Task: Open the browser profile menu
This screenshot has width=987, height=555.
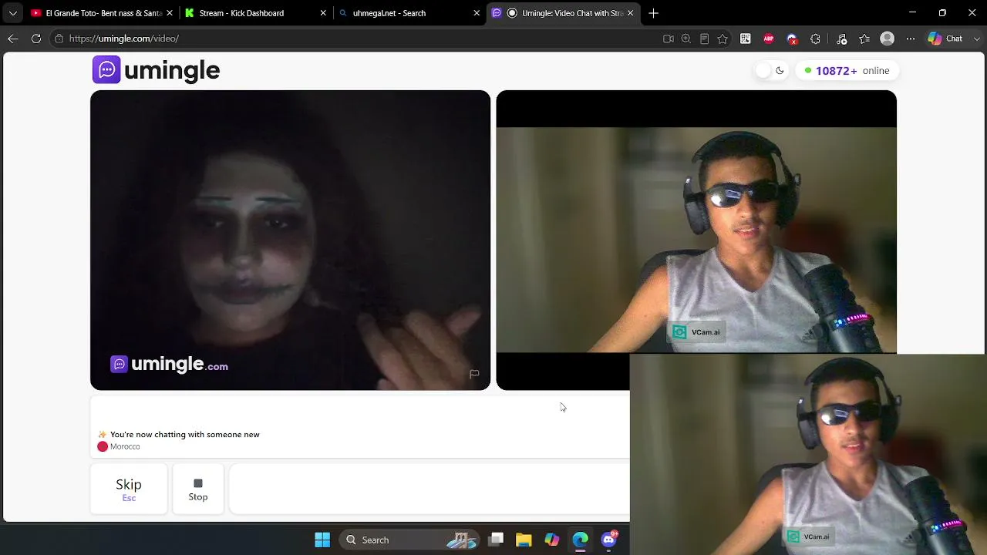Action: point(888,39)
